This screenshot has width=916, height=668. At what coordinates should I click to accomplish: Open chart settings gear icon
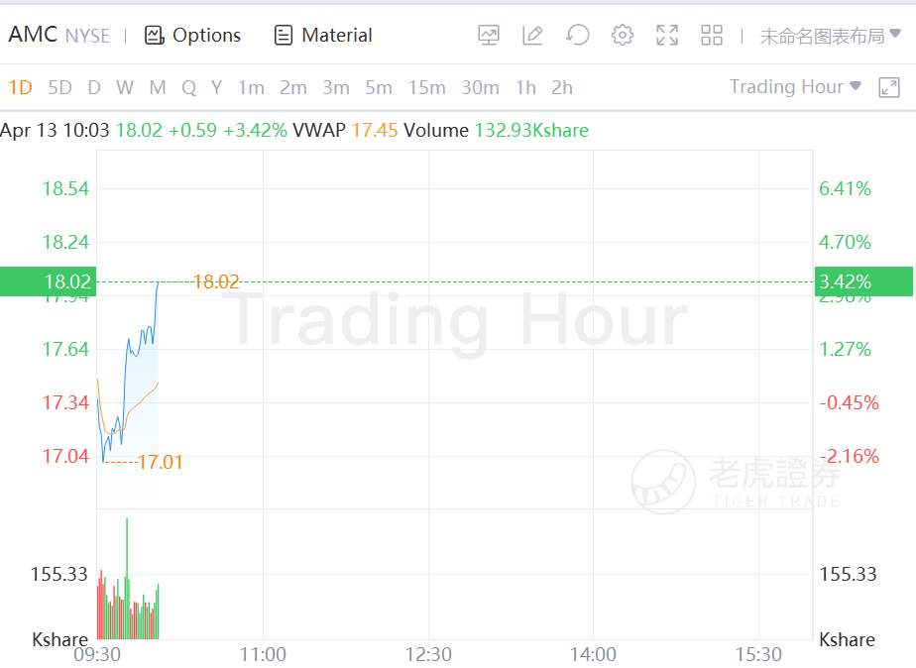(623, 36)
